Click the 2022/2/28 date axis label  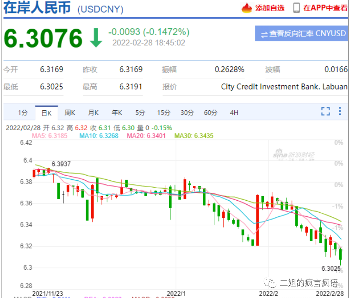pos(330,293)
